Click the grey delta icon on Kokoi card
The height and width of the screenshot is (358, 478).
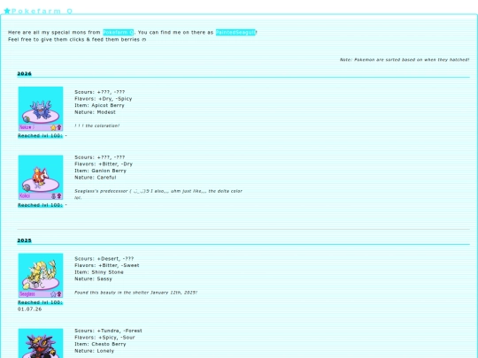54,196
